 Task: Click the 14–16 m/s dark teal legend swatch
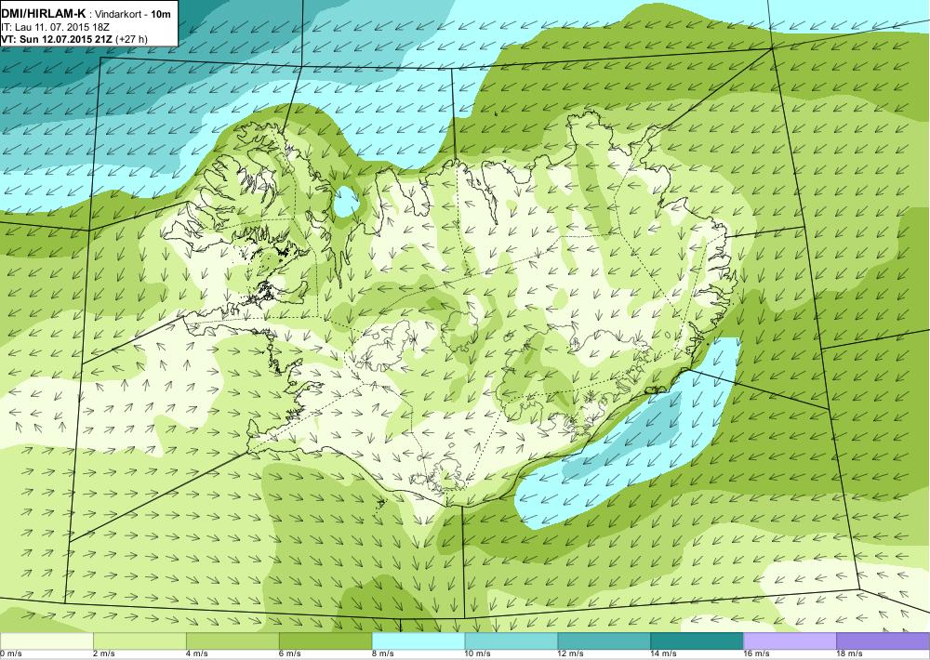(697, 641)
